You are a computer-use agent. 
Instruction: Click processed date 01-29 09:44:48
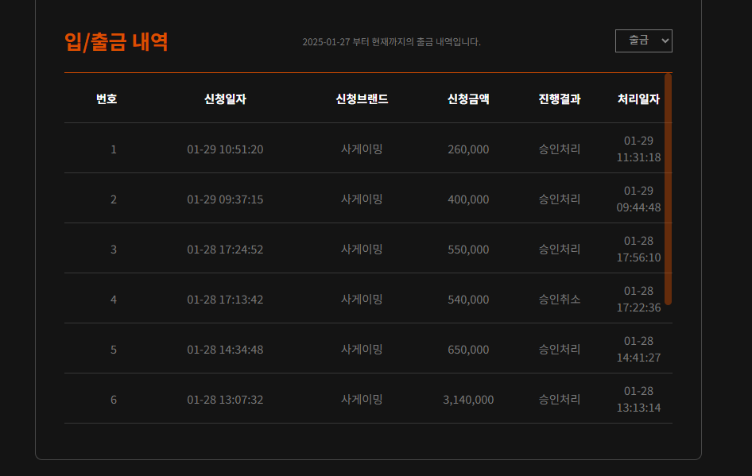point(638,199)
